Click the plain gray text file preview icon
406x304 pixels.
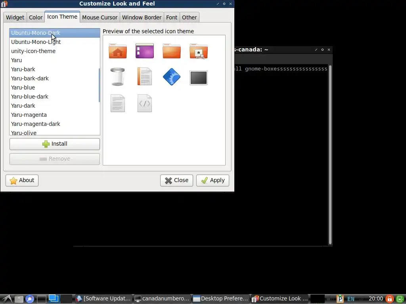click(x=118, y=103)
